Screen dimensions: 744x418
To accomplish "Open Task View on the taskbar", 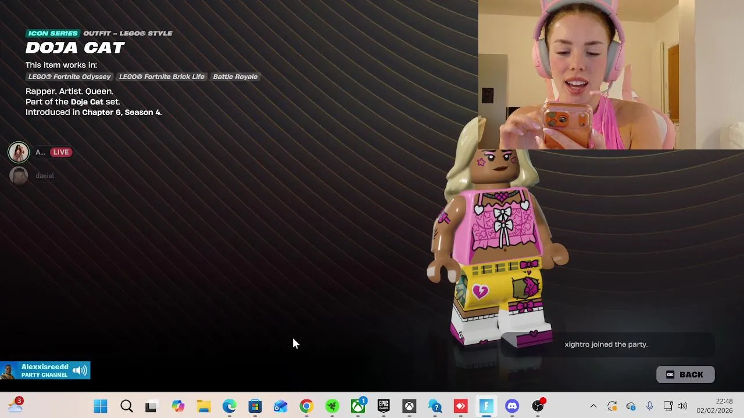I will 151,406.
